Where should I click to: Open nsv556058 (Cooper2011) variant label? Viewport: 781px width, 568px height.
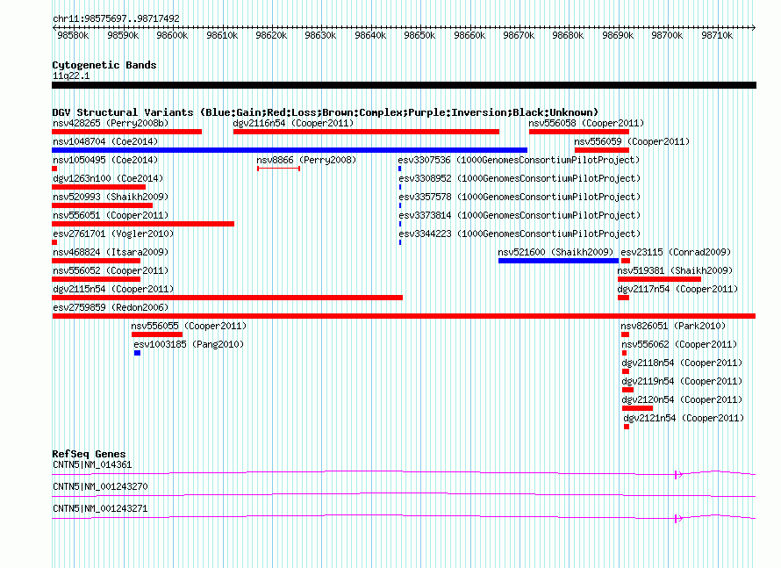(586, 123)
